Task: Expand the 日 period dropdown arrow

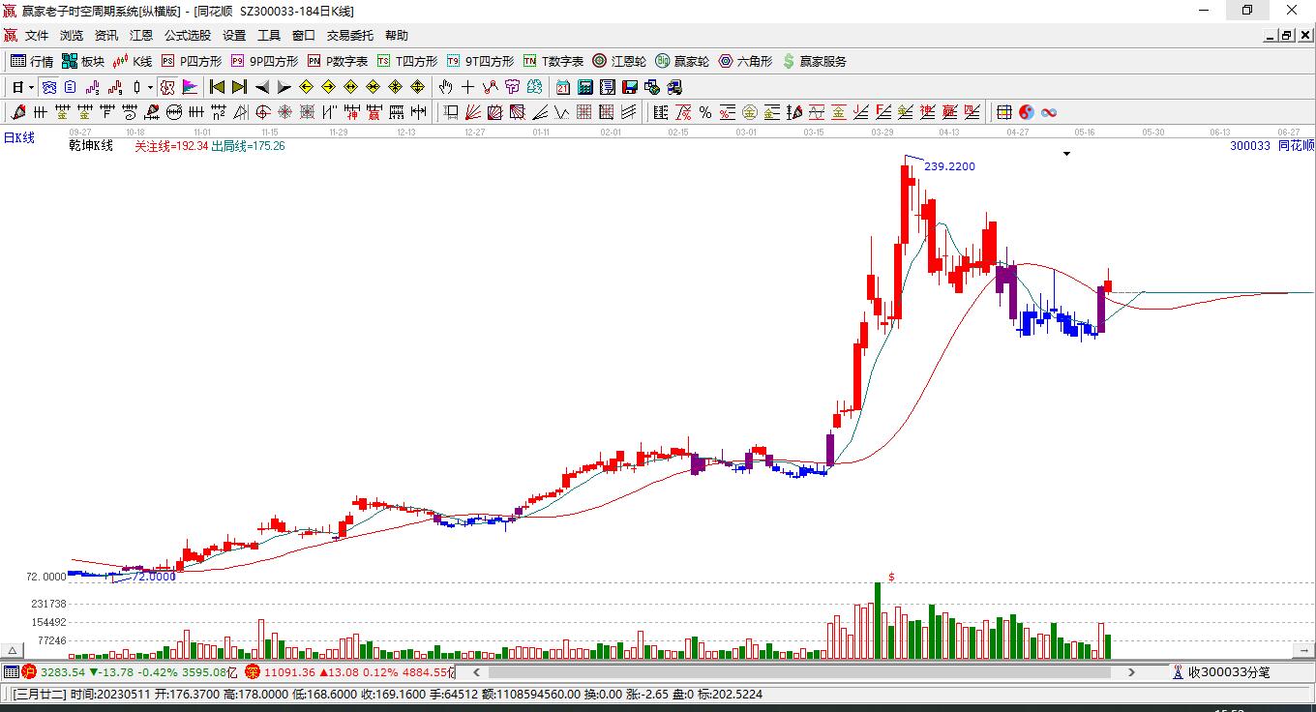Action: (x=31, y=87)
